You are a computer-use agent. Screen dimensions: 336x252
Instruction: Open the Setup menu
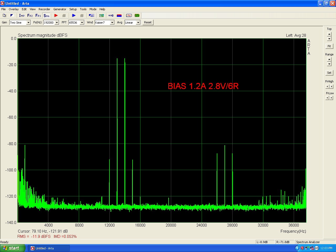pyautogui.click(x=73, y=9)
